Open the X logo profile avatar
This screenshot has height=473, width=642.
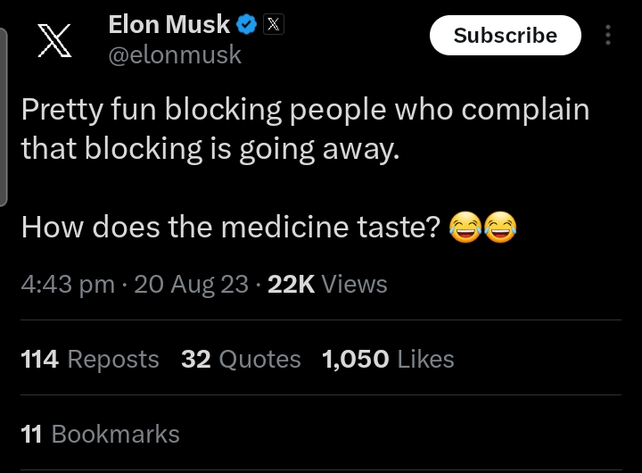55,41
